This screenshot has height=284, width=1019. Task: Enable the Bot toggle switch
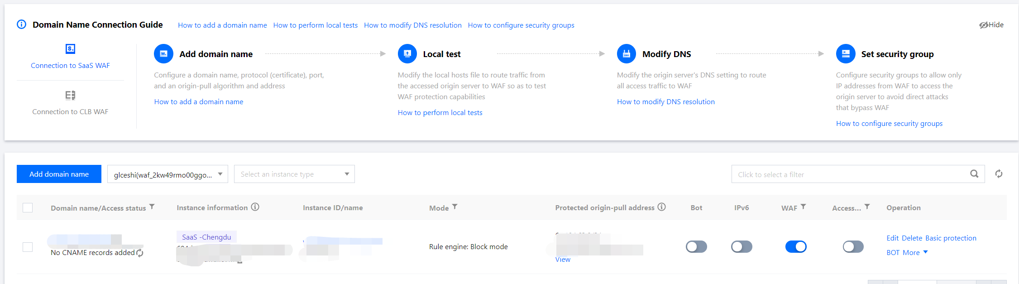(696, 247)
